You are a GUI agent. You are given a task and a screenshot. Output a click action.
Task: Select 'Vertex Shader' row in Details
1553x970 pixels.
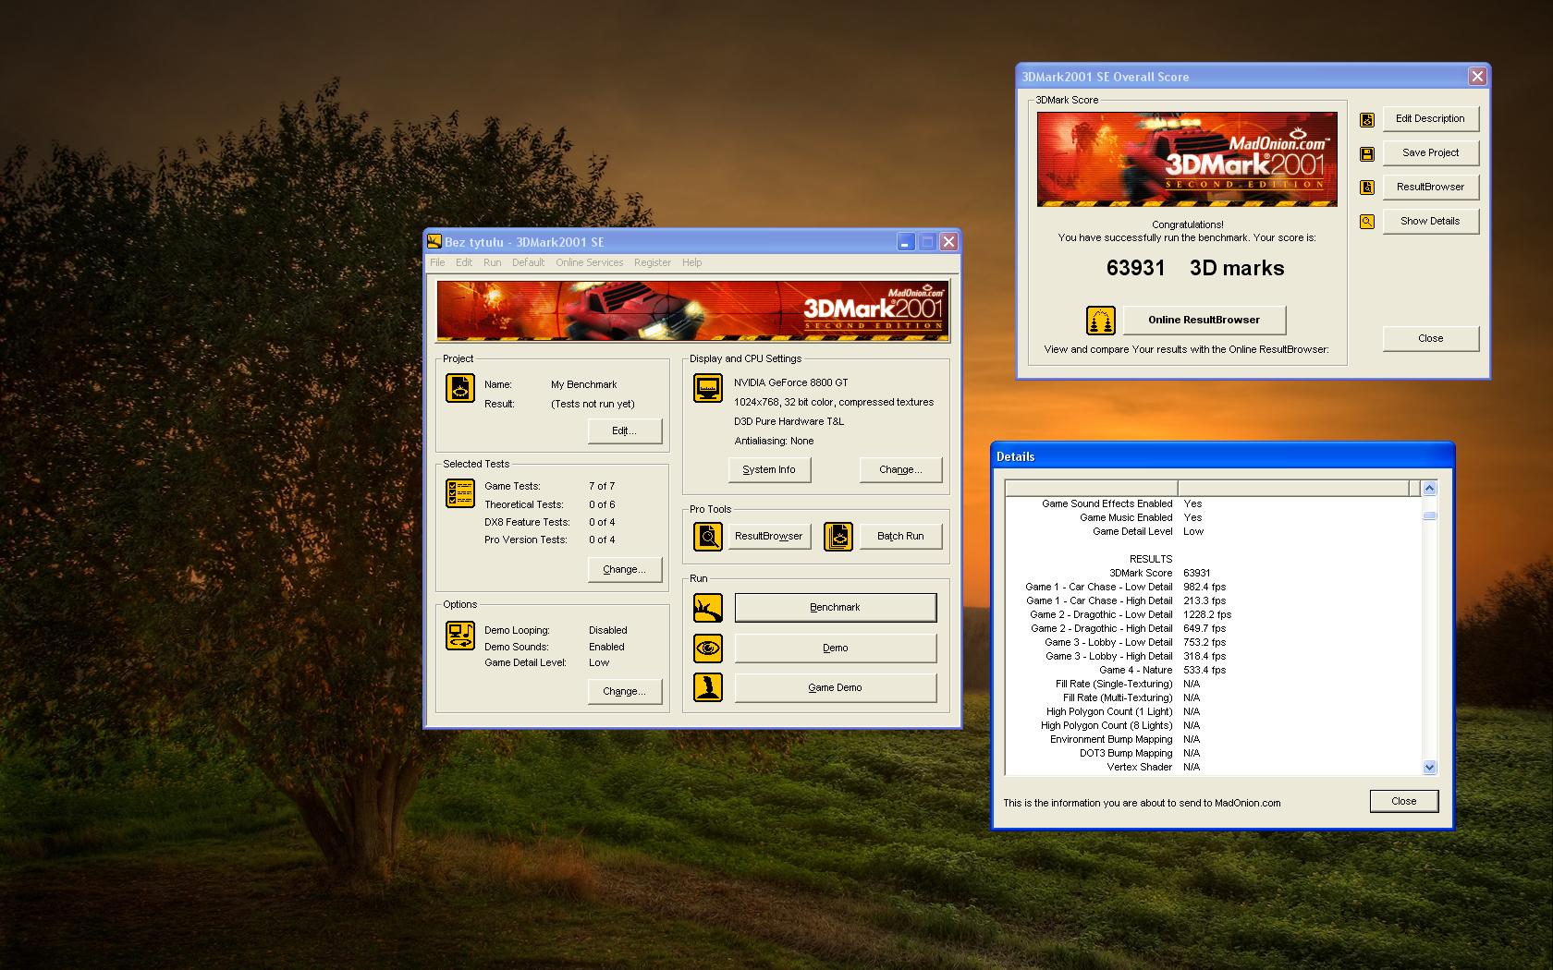click(x=1213, y=767)
